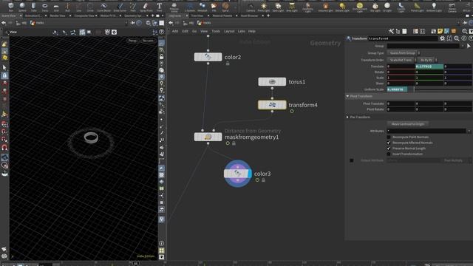
Task: Add a Spot Light from shelf
Action: point(278,7)
